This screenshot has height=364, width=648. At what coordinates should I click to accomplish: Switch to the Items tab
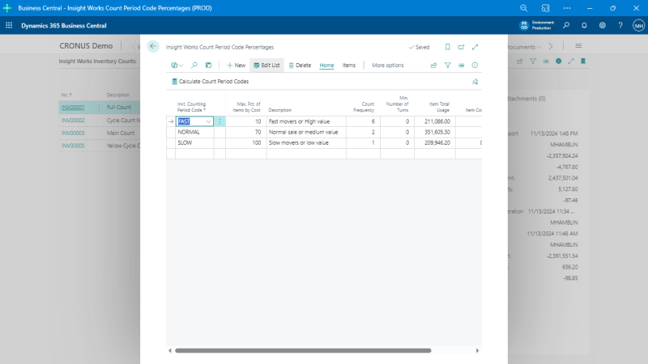[x=348, y=65]
